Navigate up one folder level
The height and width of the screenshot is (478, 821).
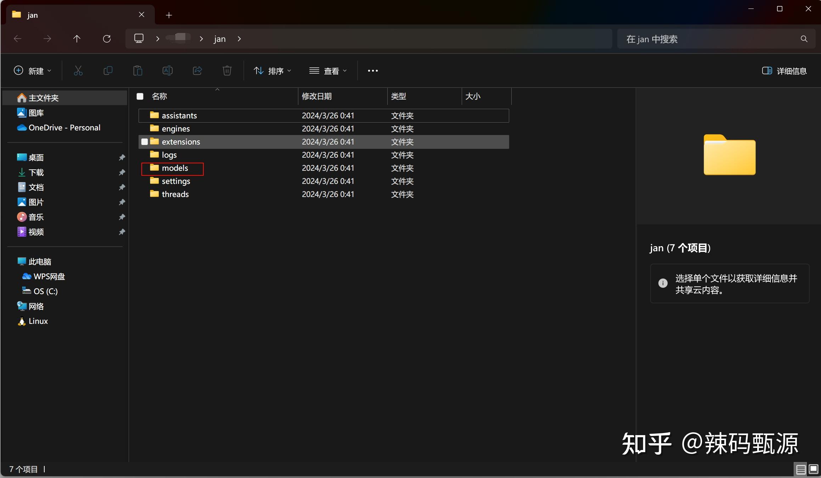77,39
